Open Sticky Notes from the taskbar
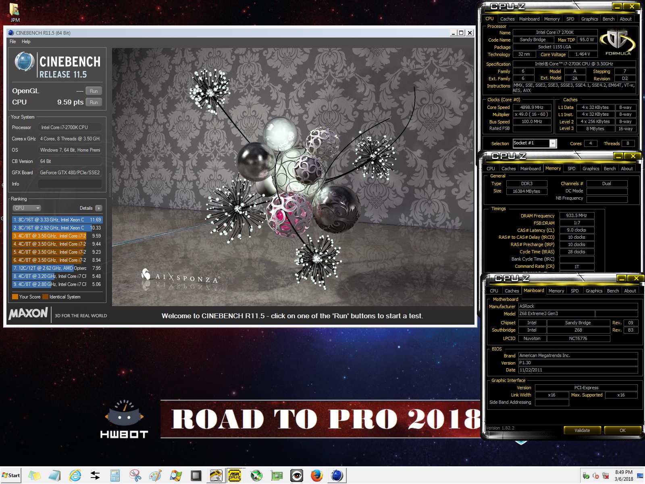The image size is (645, 484). [35, 476]
